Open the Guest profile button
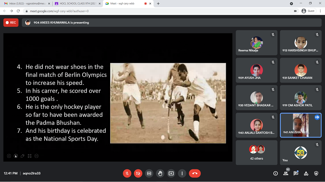Viewport: 325px width, 182px height. 308,11
